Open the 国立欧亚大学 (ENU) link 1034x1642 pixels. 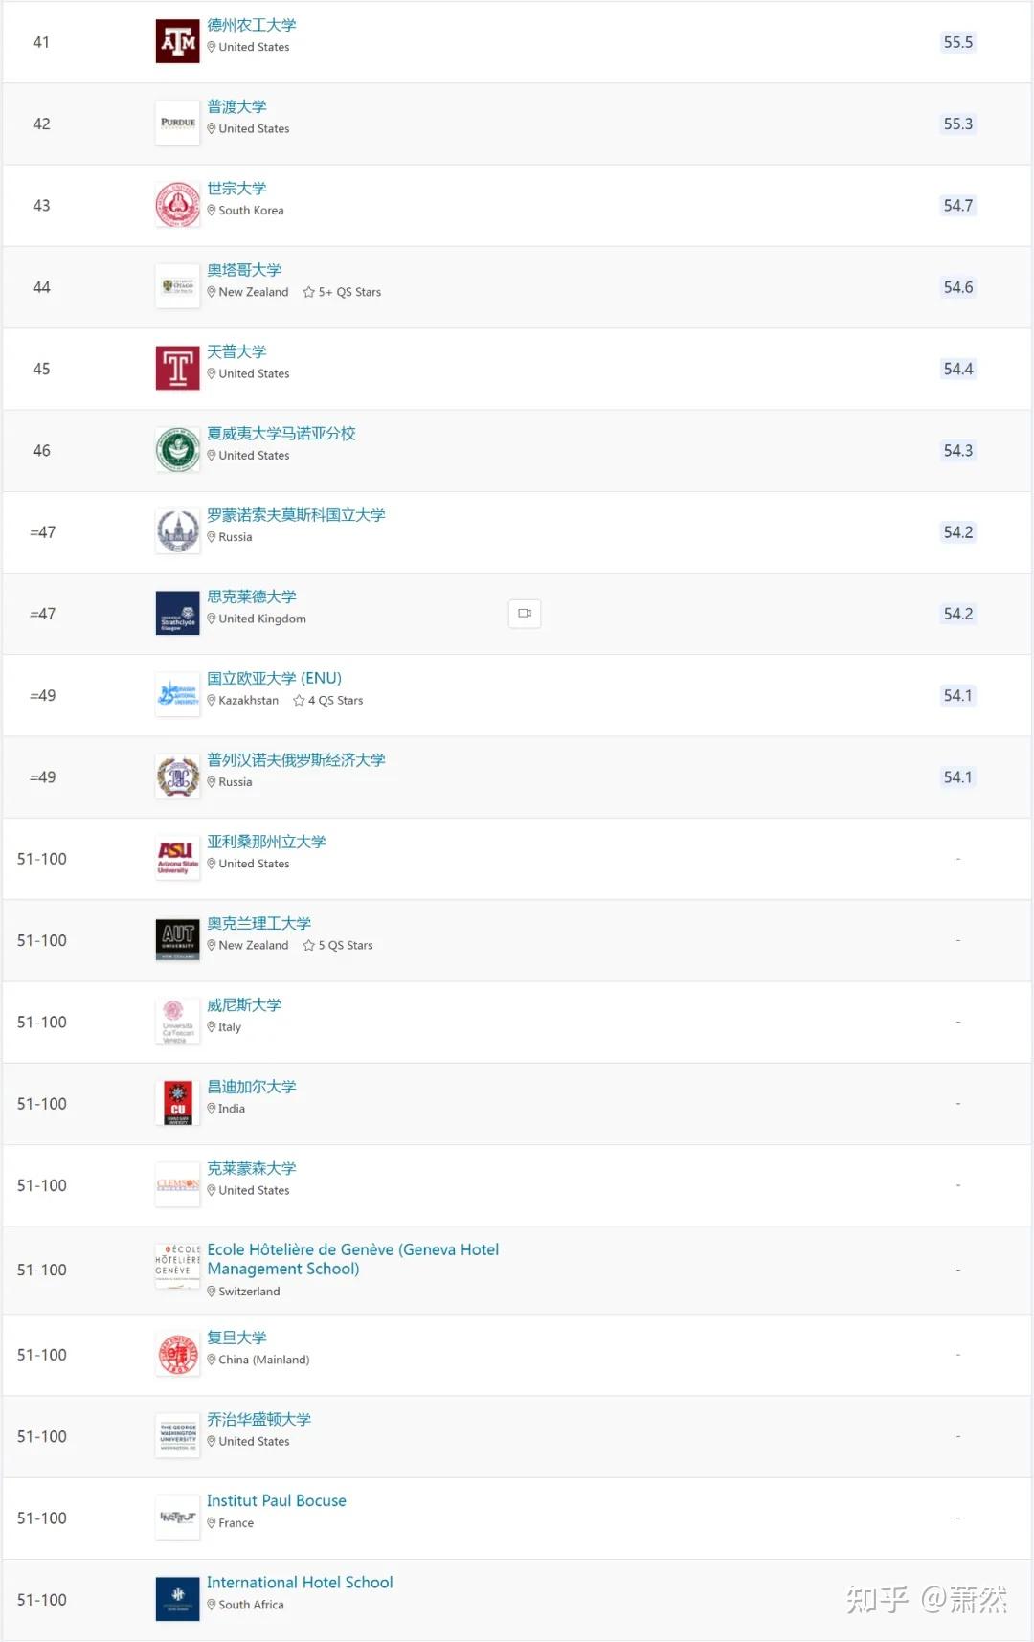[274, 679]
